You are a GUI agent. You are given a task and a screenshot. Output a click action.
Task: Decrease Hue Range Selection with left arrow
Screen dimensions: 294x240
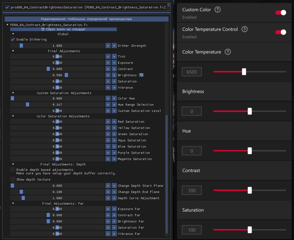point(108,105)
